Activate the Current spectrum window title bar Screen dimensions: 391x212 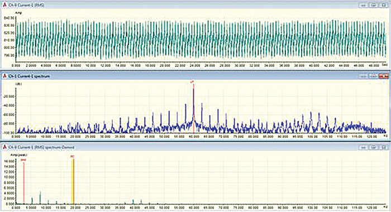pos(195,76)
